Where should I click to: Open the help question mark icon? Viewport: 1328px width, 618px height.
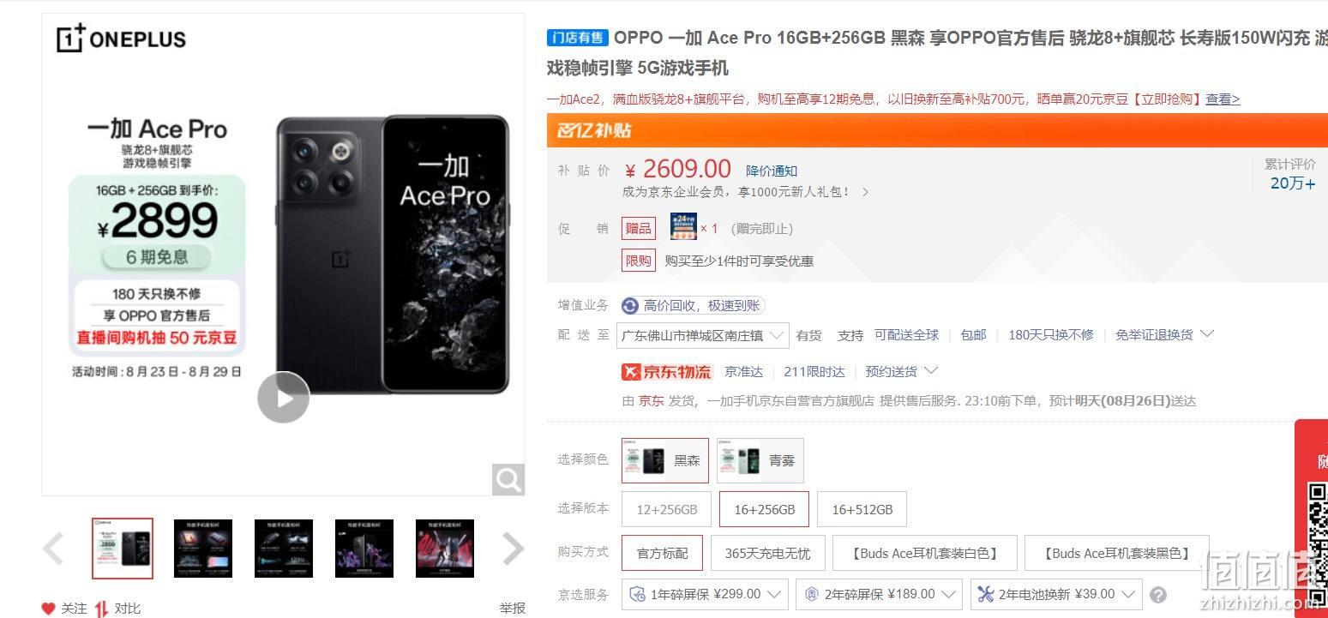(1158, 595)
